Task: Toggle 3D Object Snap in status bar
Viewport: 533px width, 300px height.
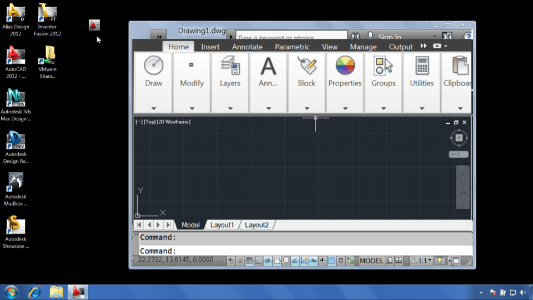Action: (x=286, y=261)
